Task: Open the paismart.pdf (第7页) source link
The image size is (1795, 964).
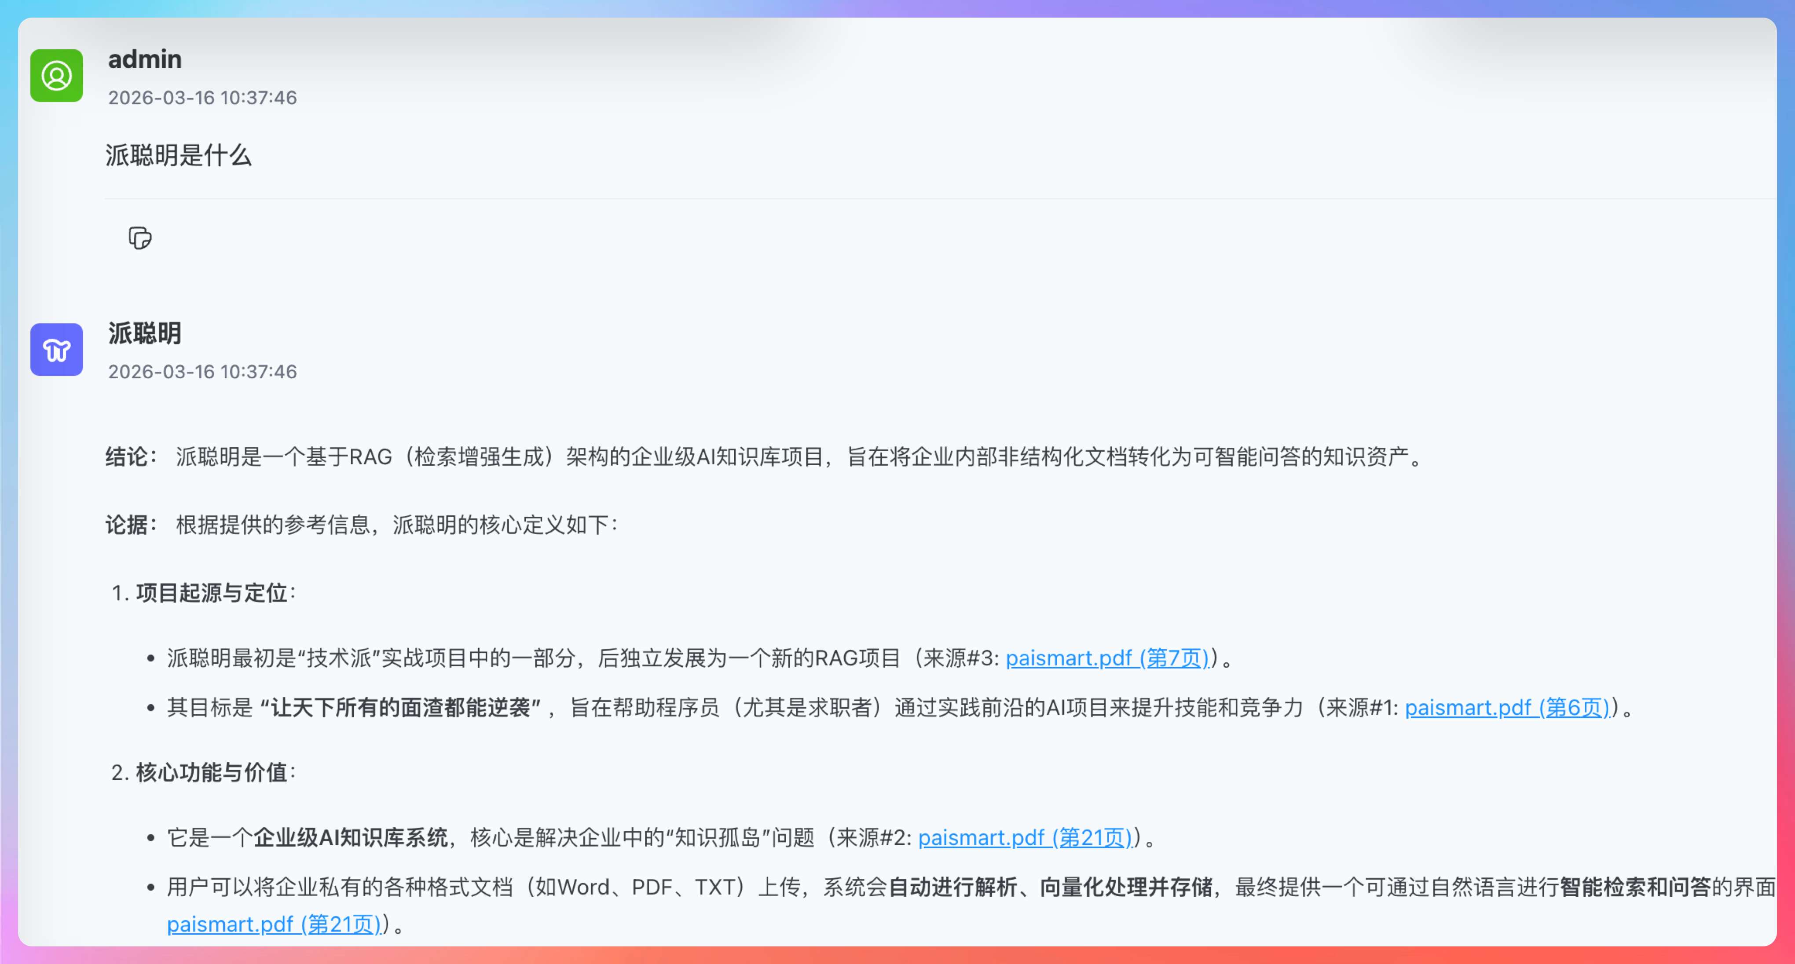Action: click(x=1106, y=657)
